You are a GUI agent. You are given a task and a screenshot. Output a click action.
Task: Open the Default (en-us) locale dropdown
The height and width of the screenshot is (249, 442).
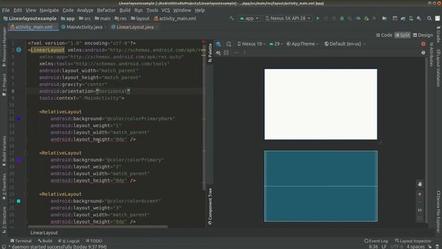345,44
